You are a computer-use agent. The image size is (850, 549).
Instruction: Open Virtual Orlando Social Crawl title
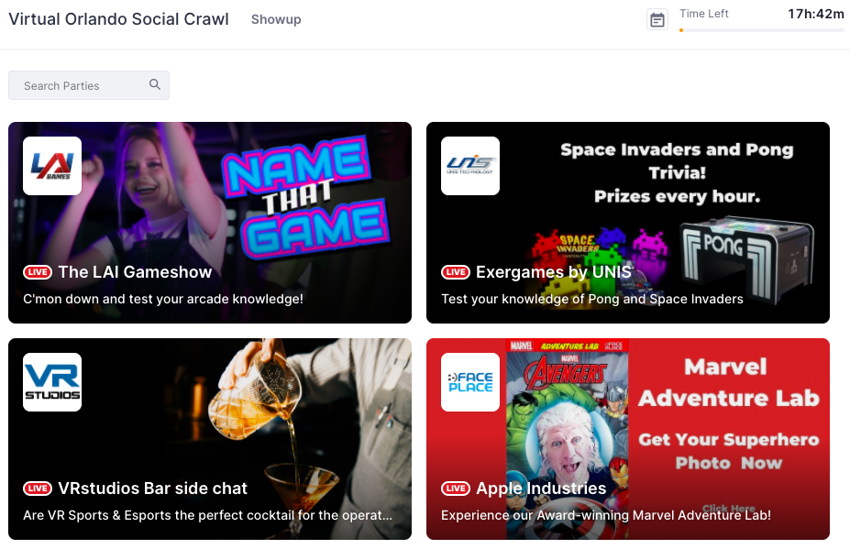[118, 19]
